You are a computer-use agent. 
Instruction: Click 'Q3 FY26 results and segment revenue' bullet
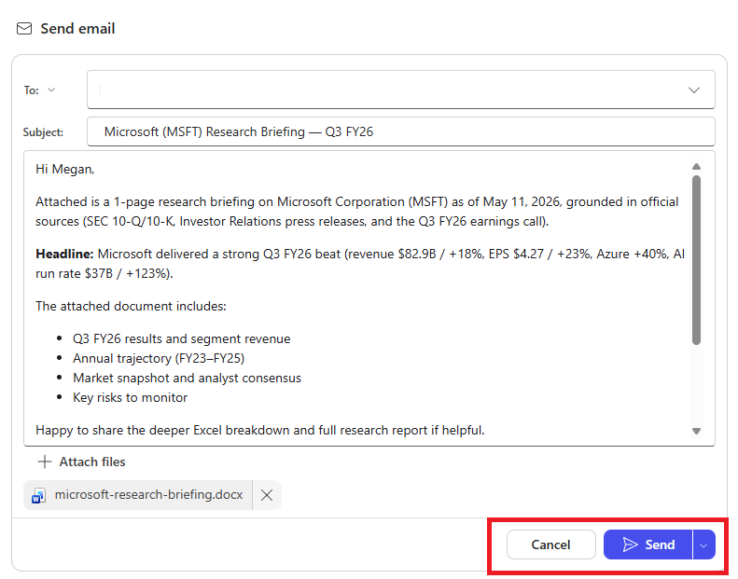click(181, 339)
